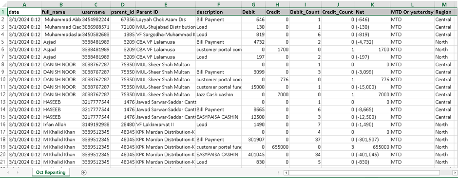The image size is (458, 178).
Task: Click the 'Debit_Count' header cell
Action: pos(305,12)
